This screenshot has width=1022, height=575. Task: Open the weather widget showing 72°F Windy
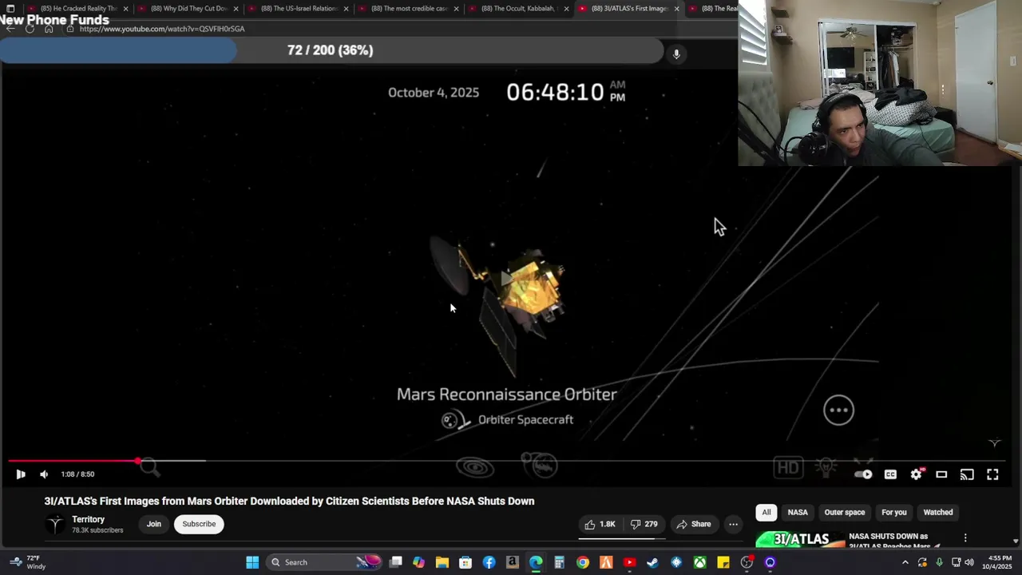26,562
